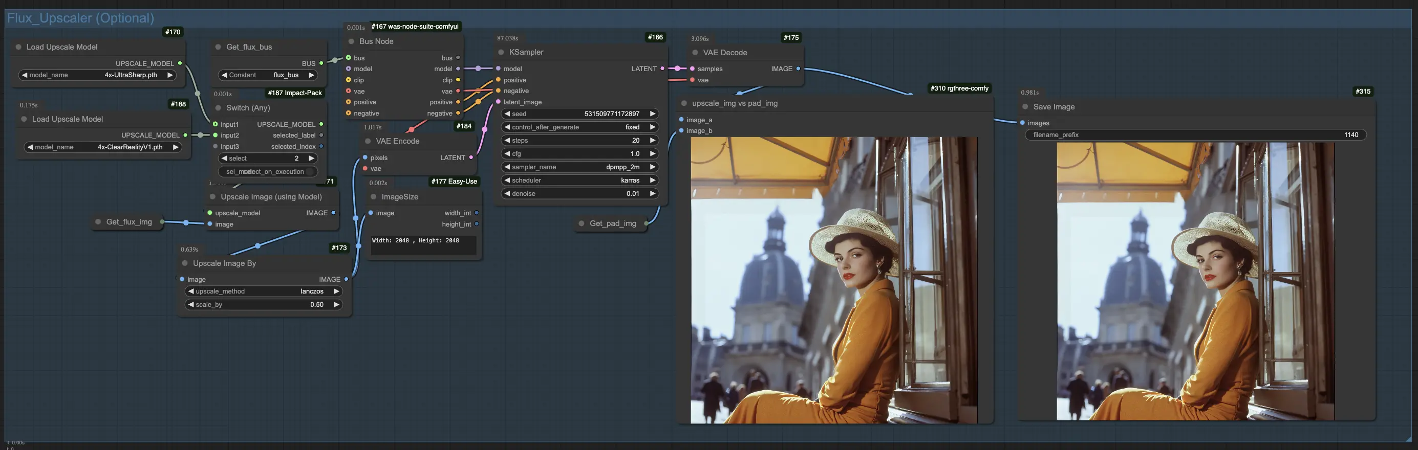
Task: Next scheduler right arrow
Action: click(653, 180)
